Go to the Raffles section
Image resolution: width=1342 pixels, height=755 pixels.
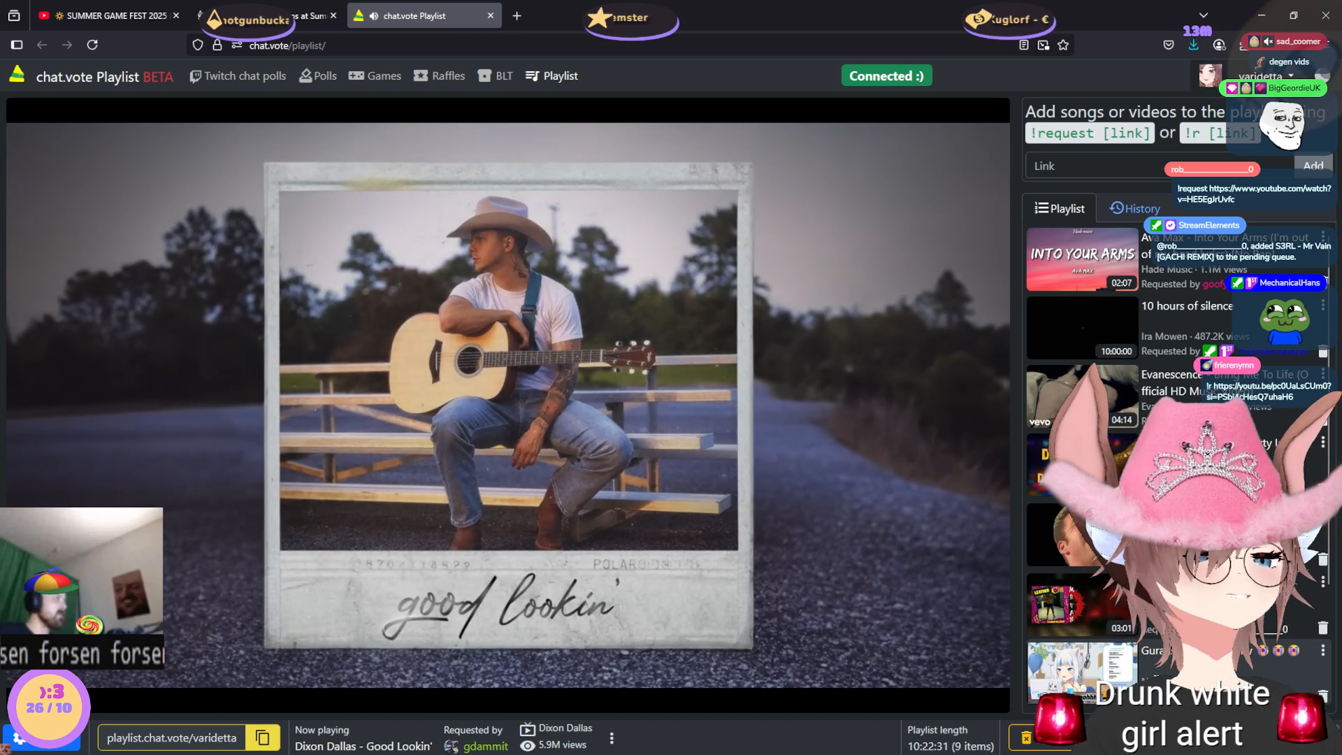tap(439, 75)
